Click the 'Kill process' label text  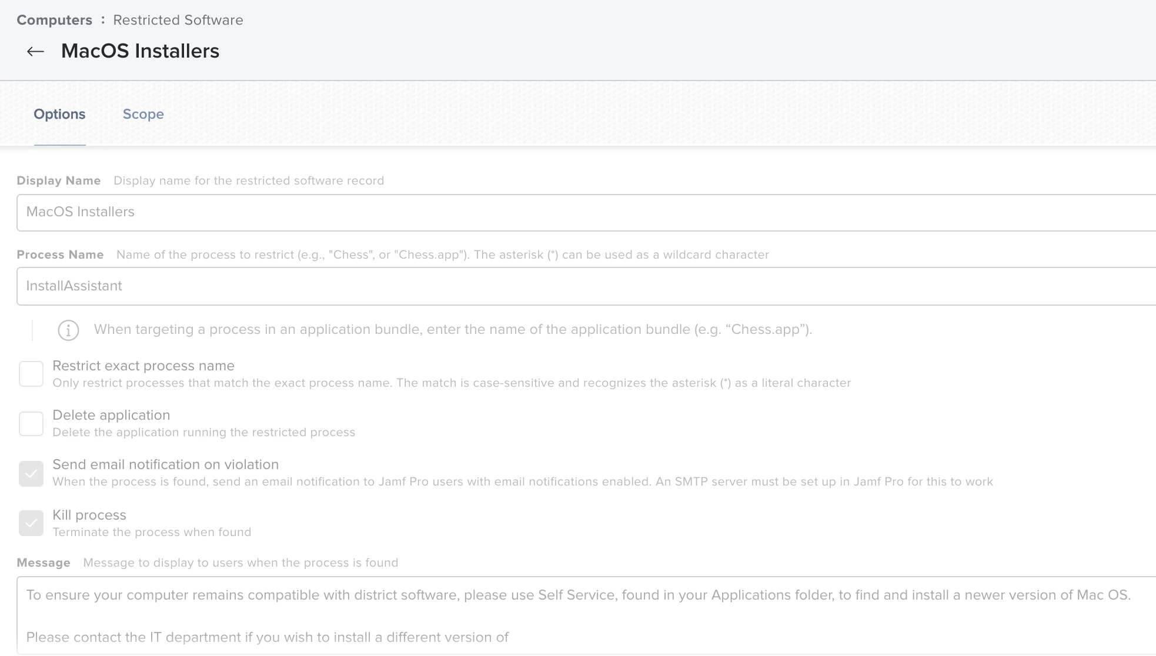click(x=89, y=515)
